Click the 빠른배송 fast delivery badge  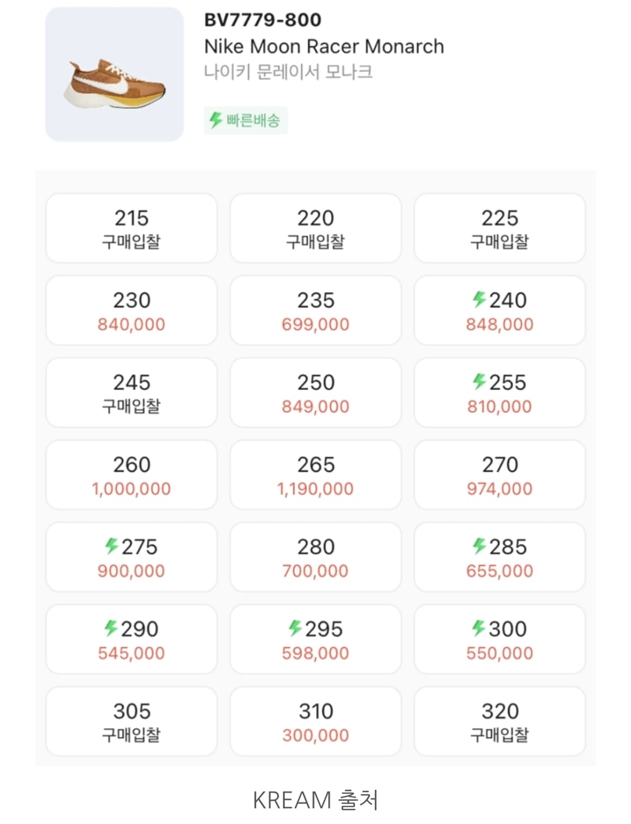[x=246, y=120]
